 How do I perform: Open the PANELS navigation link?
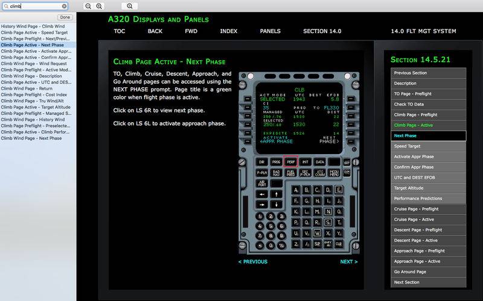tap(270, 31)
